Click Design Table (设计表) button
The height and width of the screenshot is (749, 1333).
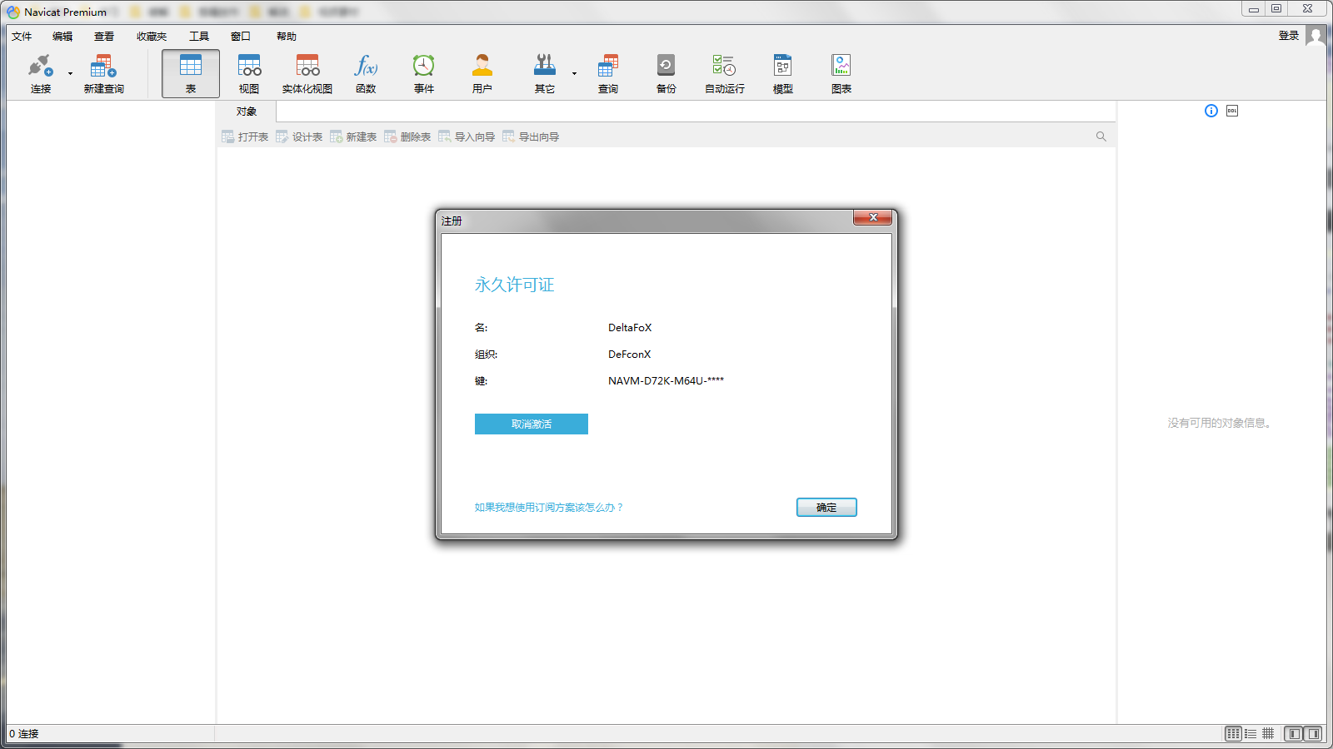pyautogui.click(x=299, y=136)
